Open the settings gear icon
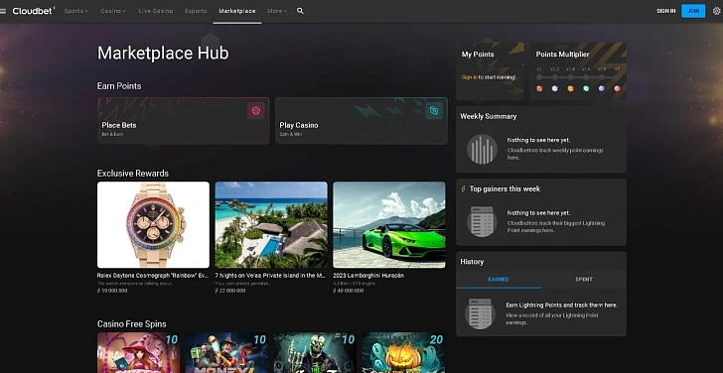The height and width of the screenshot is (373, 723). (x=717, y=11)
